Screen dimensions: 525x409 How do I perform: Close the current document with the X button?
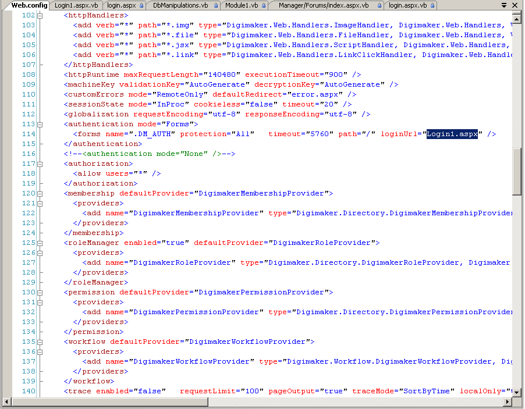click(515, 5)
